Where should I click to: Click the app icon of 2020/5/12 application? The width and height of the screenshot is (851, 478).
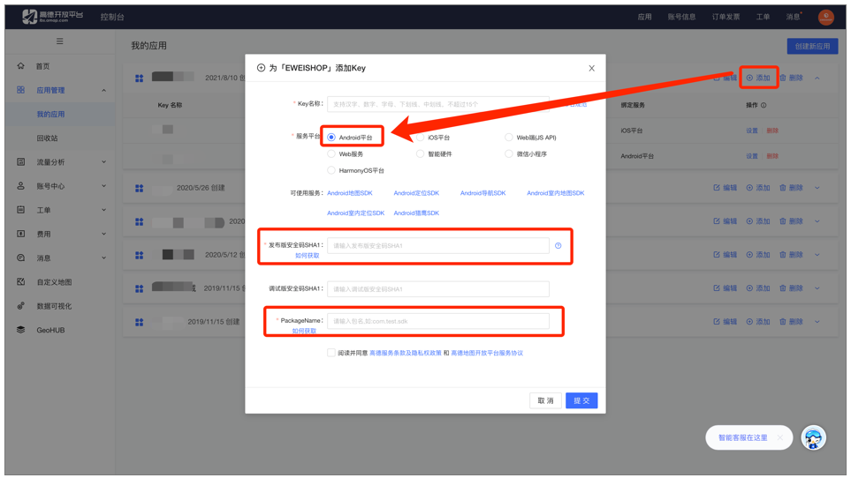pos(140,254)
